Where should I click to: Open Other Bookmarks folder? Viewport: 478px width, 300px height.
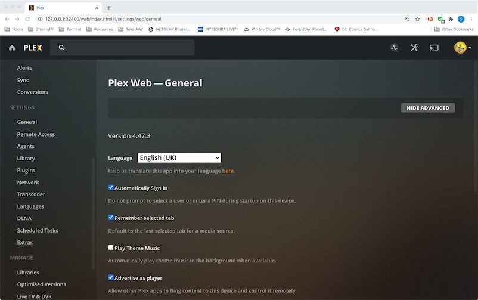coord(454,29)
